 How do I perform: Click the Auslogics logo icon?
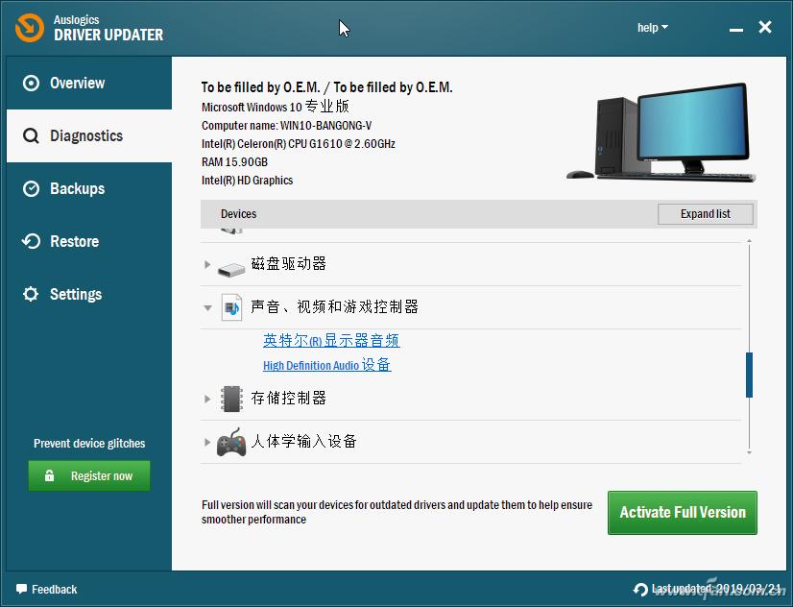(x=28, y=28)
